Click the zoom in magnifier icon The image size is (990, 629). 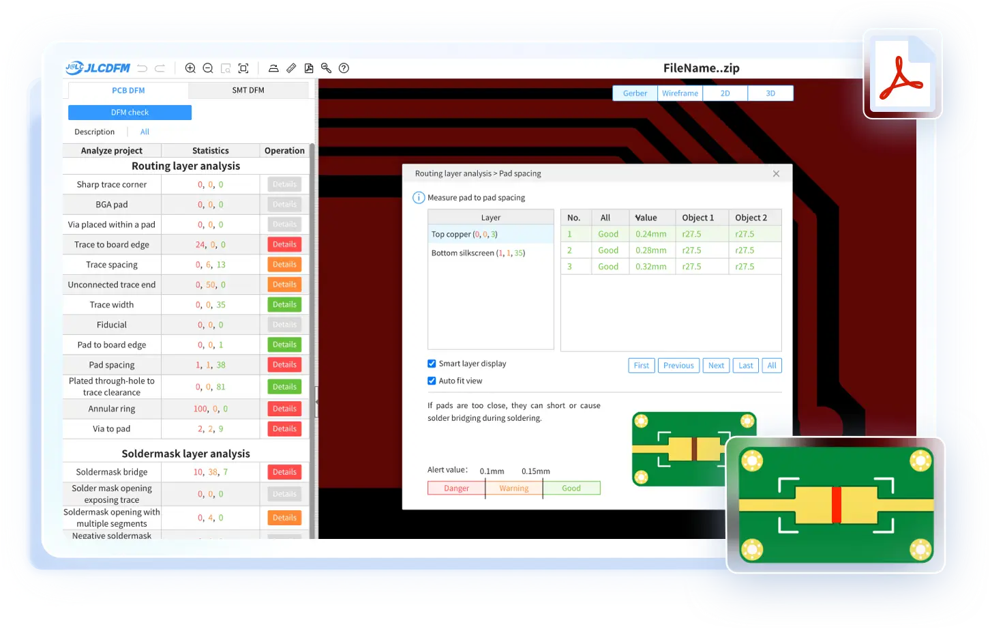coord(190,68)
